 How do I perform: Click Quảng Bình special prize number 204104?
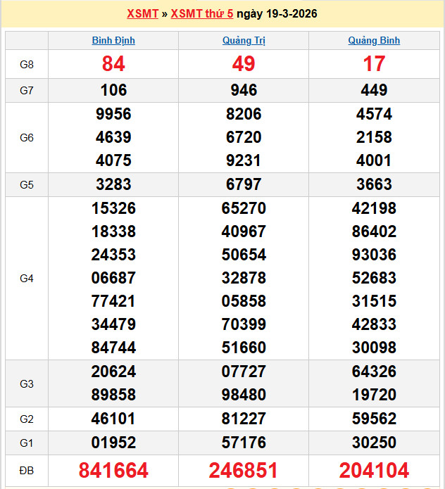click(374, 471)
